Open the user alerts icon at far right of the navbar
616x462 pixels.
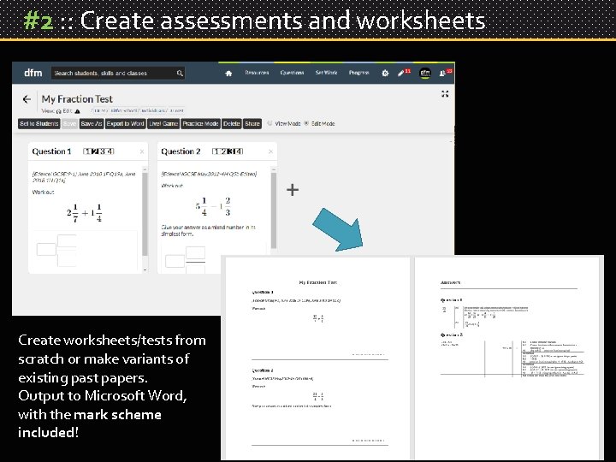tap(446, 73)
